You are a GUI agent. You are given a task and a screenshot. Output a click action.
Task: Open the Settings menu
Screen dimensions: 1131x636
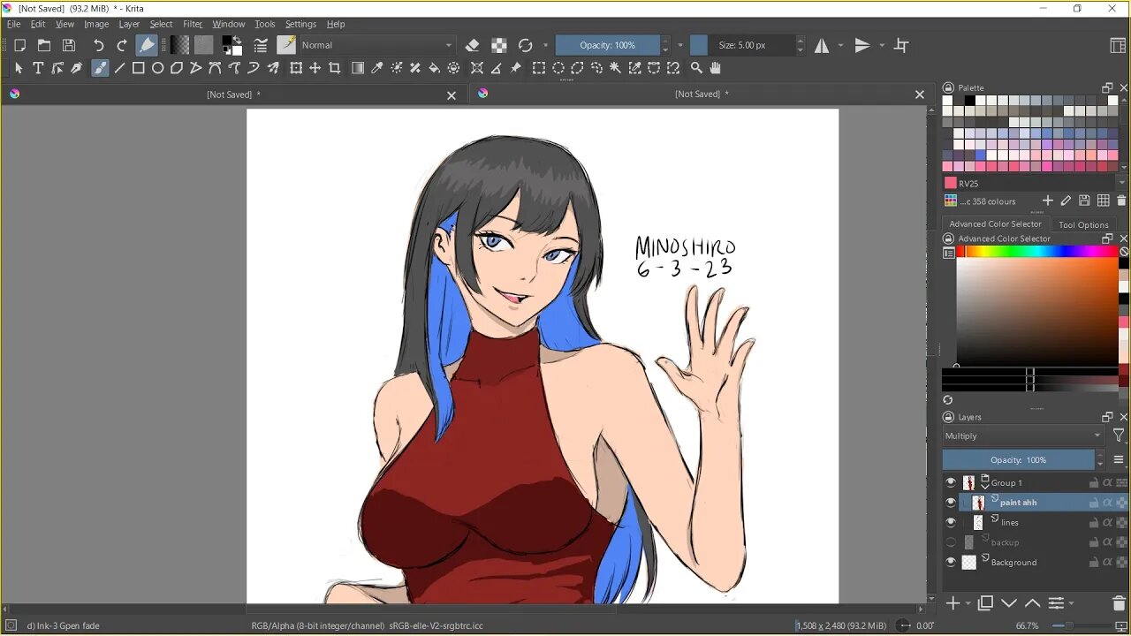point(300,24)
